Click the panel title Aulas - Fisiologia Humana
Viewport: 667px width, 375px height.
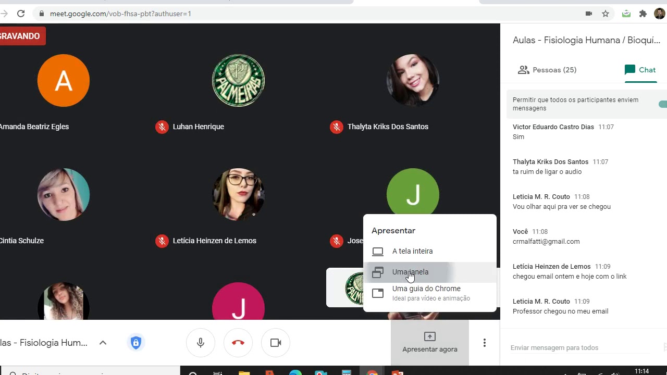tap(586, 40)
